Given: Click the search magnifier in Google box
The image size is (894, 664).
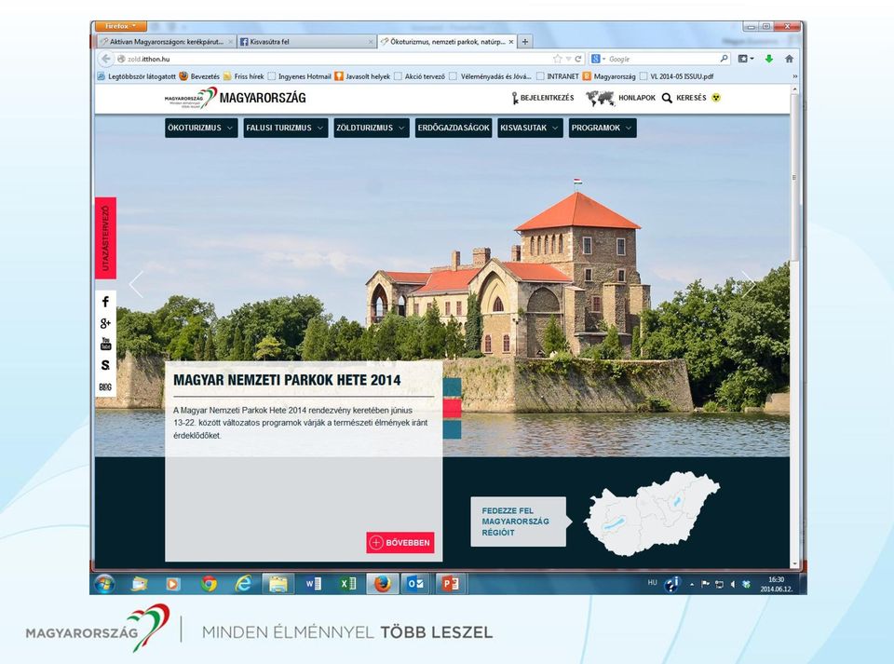Looking at the screenshot, I should [x=724, y=58].
